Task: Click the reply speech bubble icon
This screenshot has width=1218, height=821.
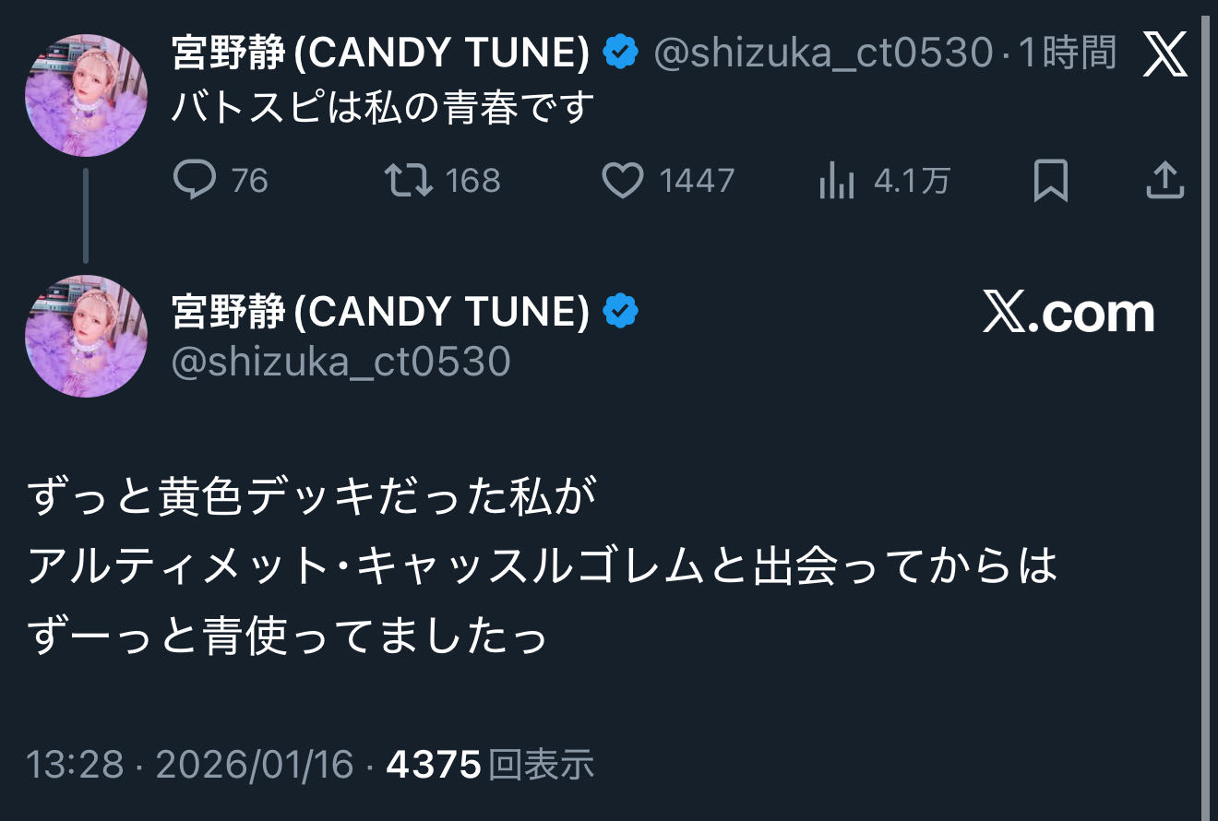Action: click(194, 180)
